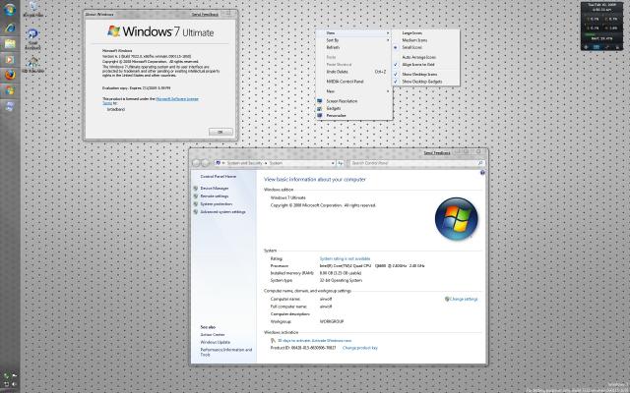Toggle Show Desktop Icons
The height and width of the screenshot is (393, 630).
point(419,75)
